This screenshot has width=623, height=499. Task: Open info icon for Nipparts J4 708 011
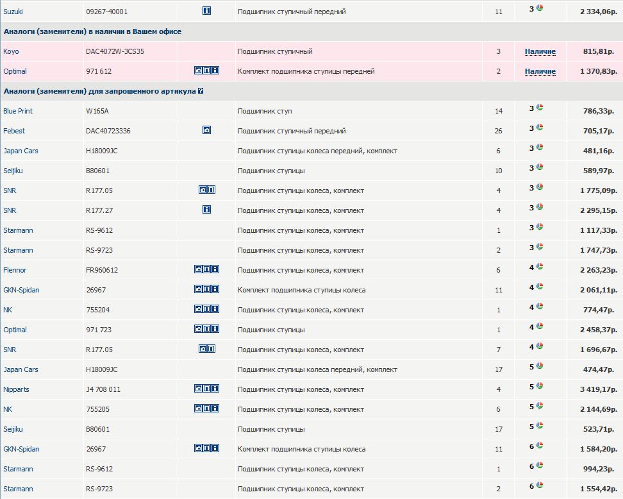pyautogui.click(x=215, y=389)
